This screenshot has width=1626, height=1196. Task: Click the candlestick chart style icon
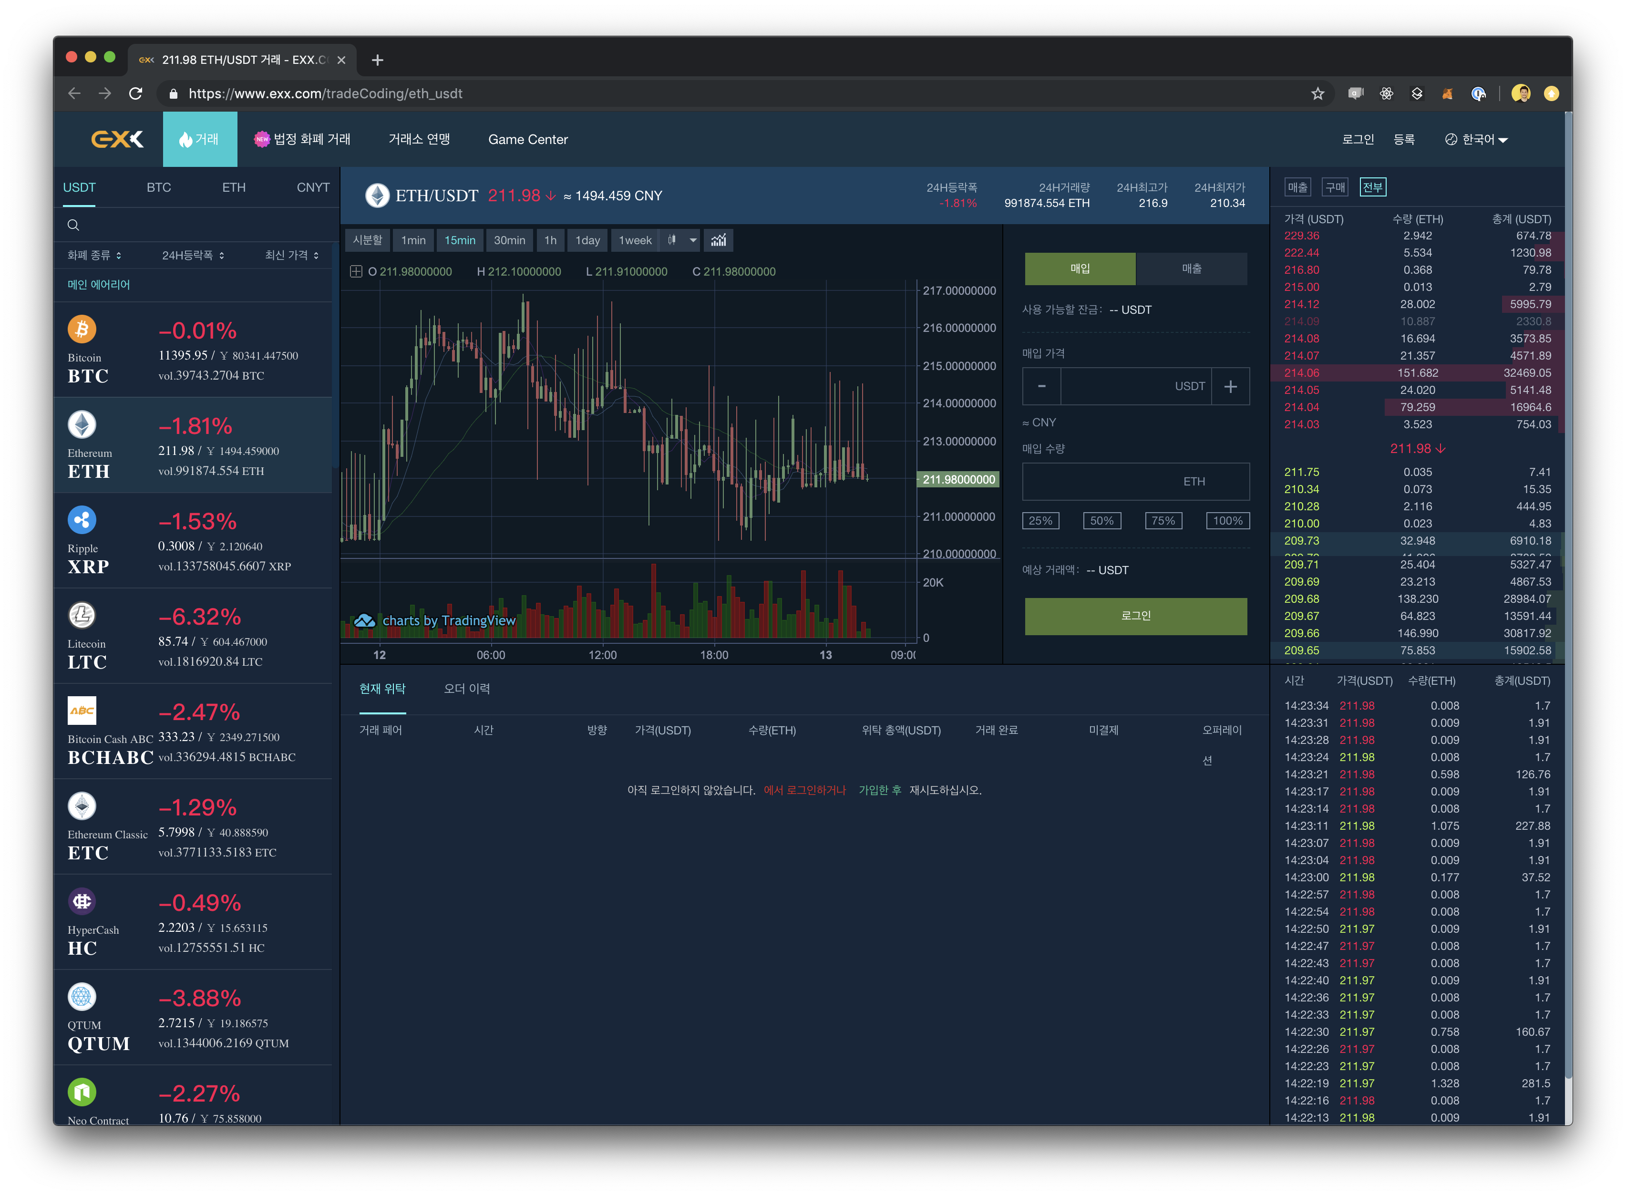tap(672, 240)
